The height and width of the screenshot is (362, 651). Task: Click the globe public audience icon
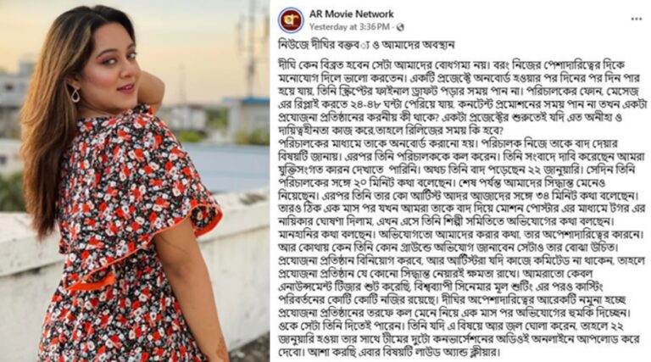tap(400, 27)
